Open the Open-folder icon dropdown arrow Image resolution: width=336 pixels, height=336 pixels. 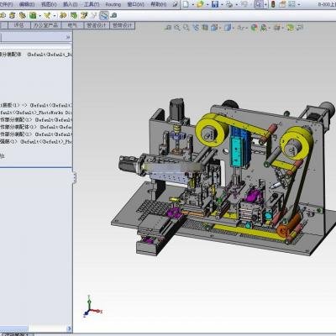[207, 4]
